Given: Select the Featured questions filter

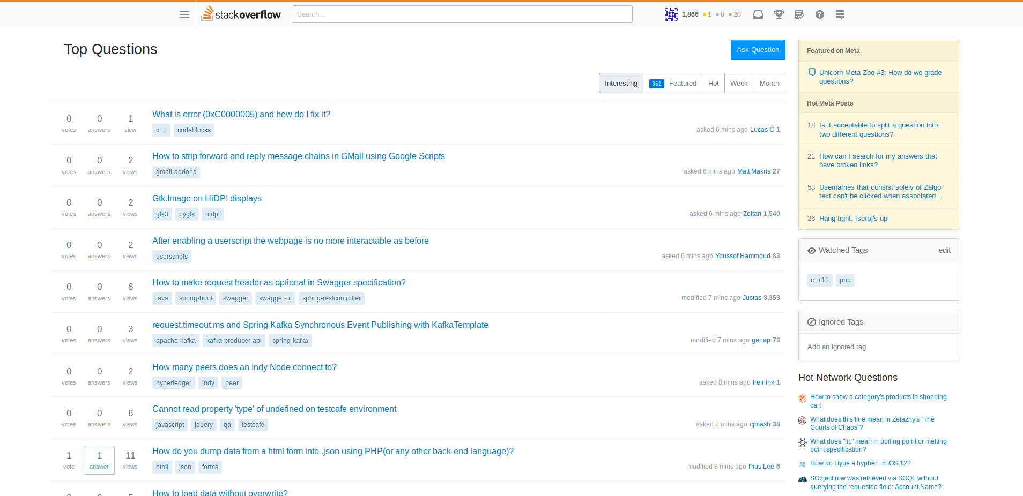Looking at the screenshot, I should (682, 83).
